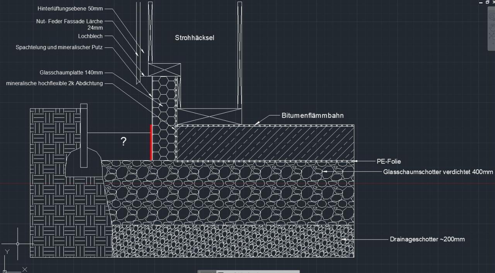Activate the Pan hand tool

click(492, 27)
